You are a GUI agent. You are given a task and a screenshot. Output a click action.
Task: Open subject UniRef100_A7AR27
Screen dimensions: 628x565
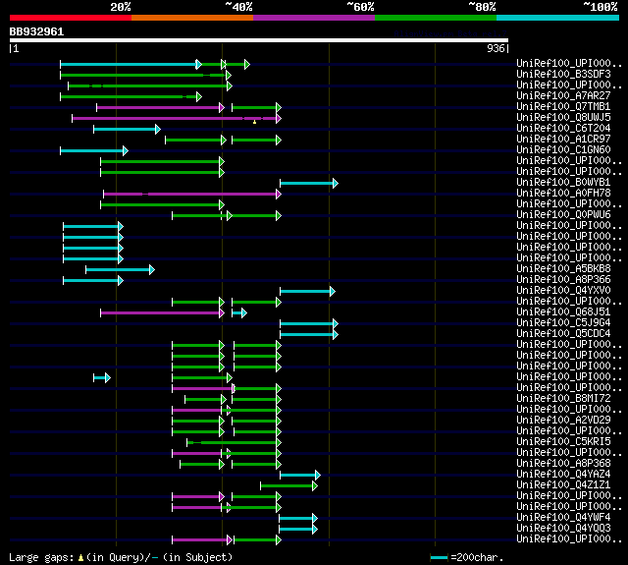click(x=563, y=96)
